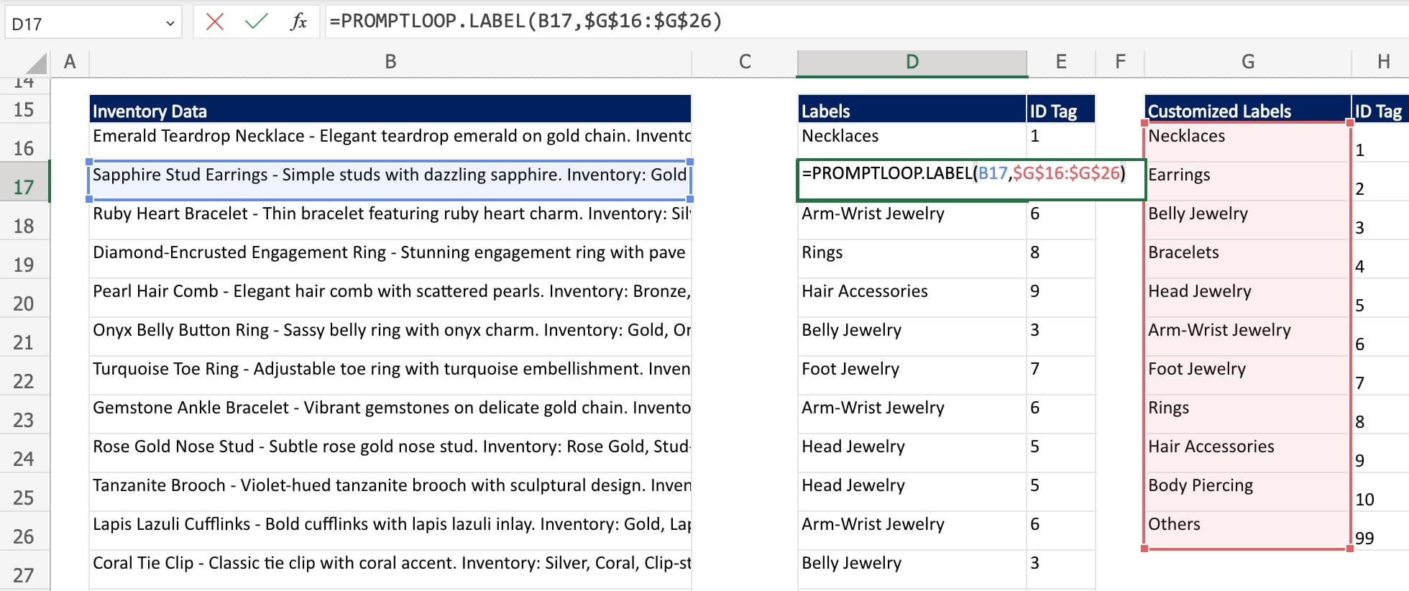Expand the Name Box dropdown arrow
This screenshot has width=1409, height=591.
170,24
